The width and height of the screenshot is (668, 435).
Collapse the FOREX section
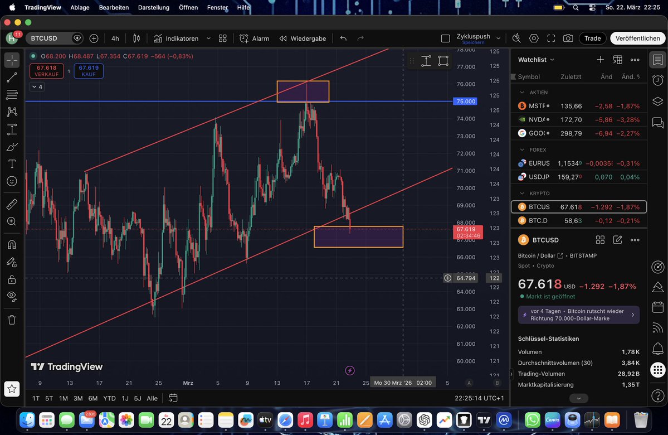click(522, 149)
